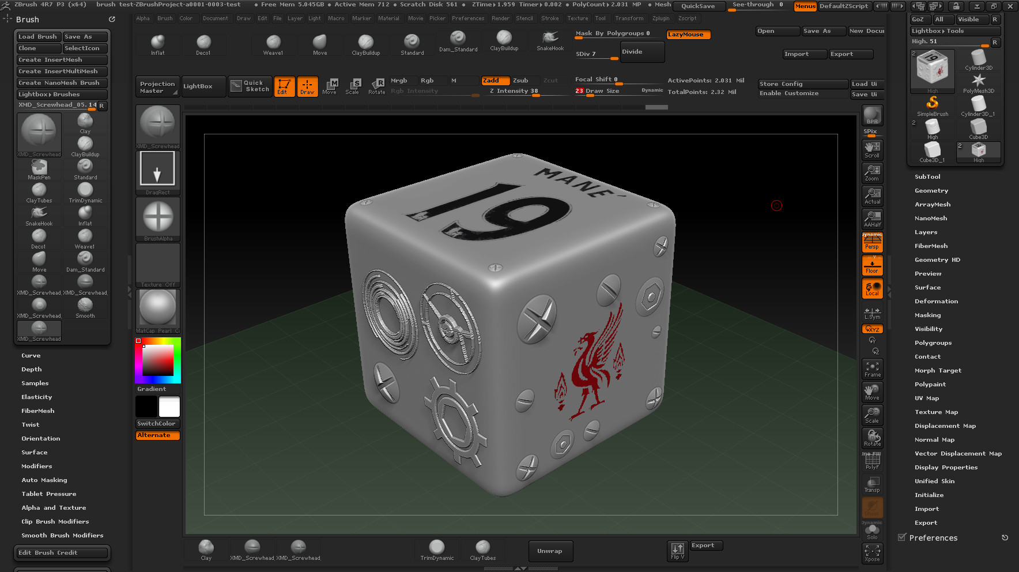Open the Stroke menu
This screenshot has height=572, width=1019.
(550, 18)
